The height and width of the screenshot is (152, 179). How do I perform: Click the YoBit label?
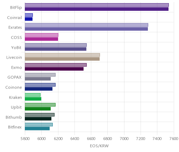(16, 47)
